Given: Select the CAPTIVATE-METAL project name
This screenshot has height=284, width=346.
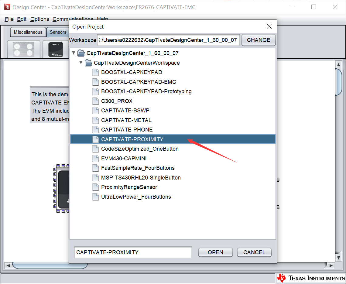Looking at the screenshot, I should pyautogui.click(x=126, y=120).
